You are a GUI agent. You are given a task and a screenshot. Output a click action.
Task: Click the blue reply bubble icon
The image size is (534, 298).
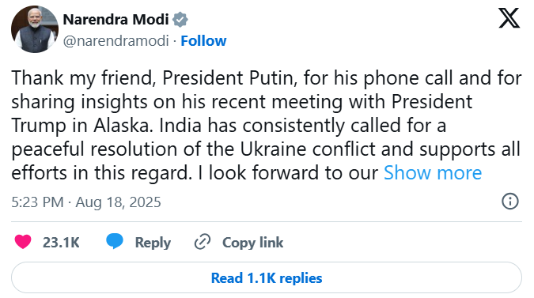[115, 242]
